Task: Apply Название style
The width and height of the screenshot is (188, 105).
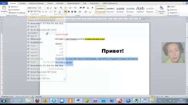Action: [x=140, y=10]
